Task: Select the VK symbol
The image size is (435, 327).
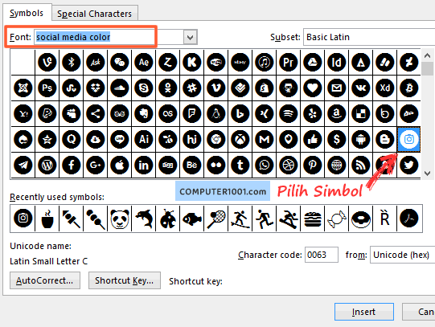Action: (361, 88)
